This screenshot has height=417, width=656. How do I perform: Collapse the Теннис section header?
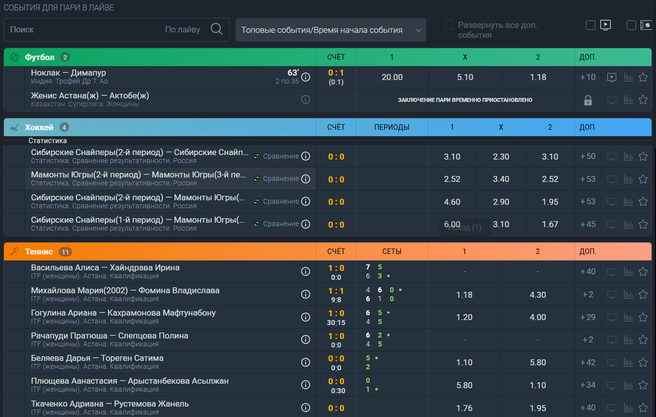[328, 251]
